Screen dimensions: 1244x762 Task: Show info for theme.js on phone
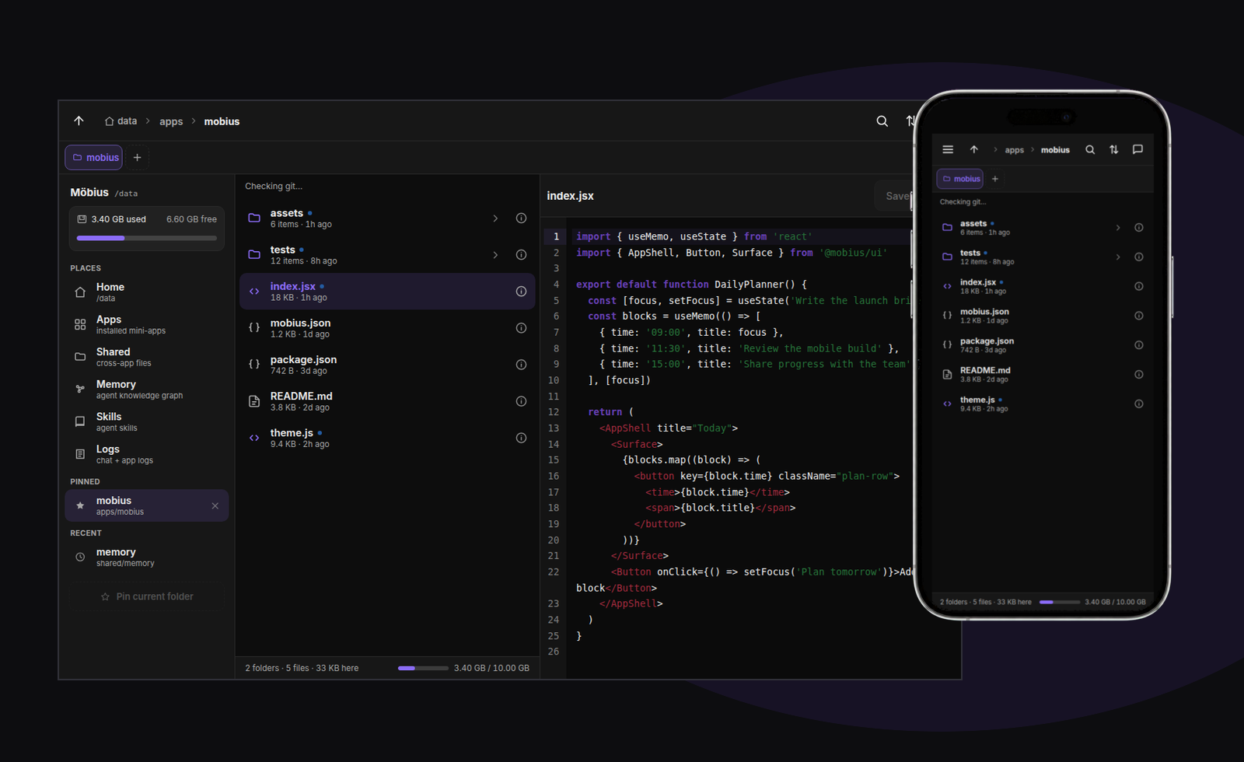tap(1138, 404)
